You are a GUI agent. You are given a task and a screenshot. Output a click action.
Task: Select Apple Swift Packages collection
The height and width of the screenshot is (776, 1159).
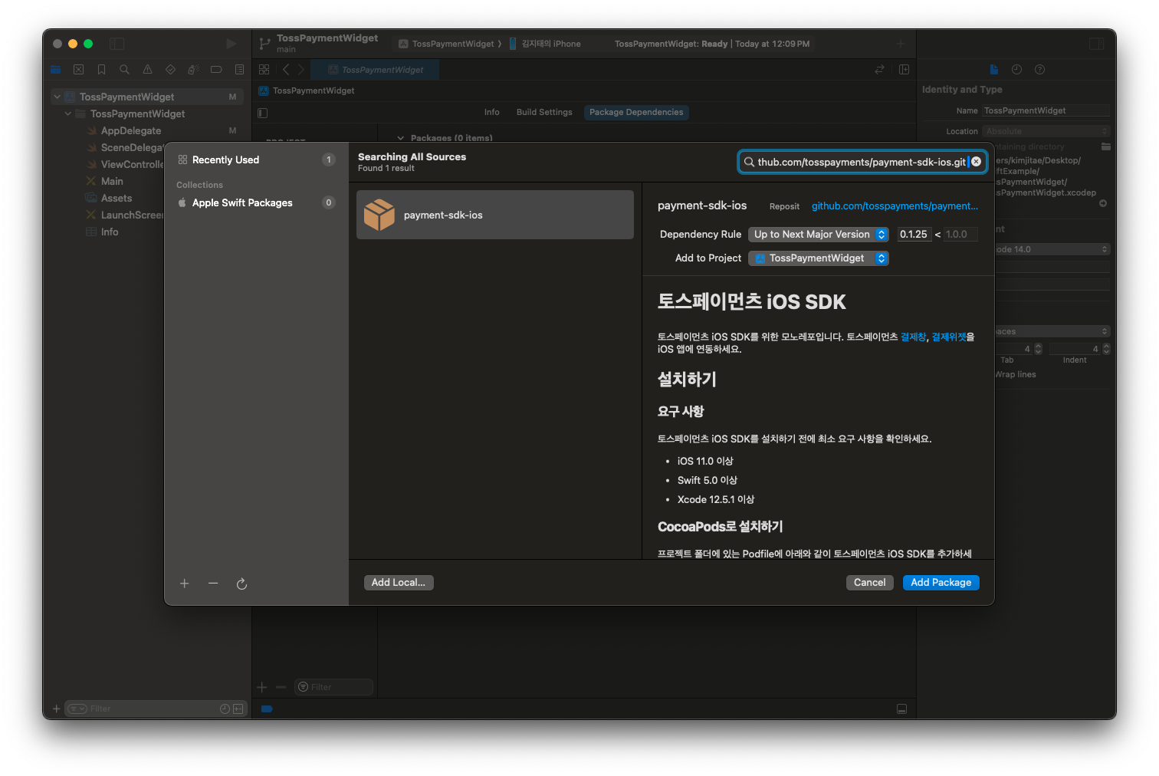coord(256,202)
